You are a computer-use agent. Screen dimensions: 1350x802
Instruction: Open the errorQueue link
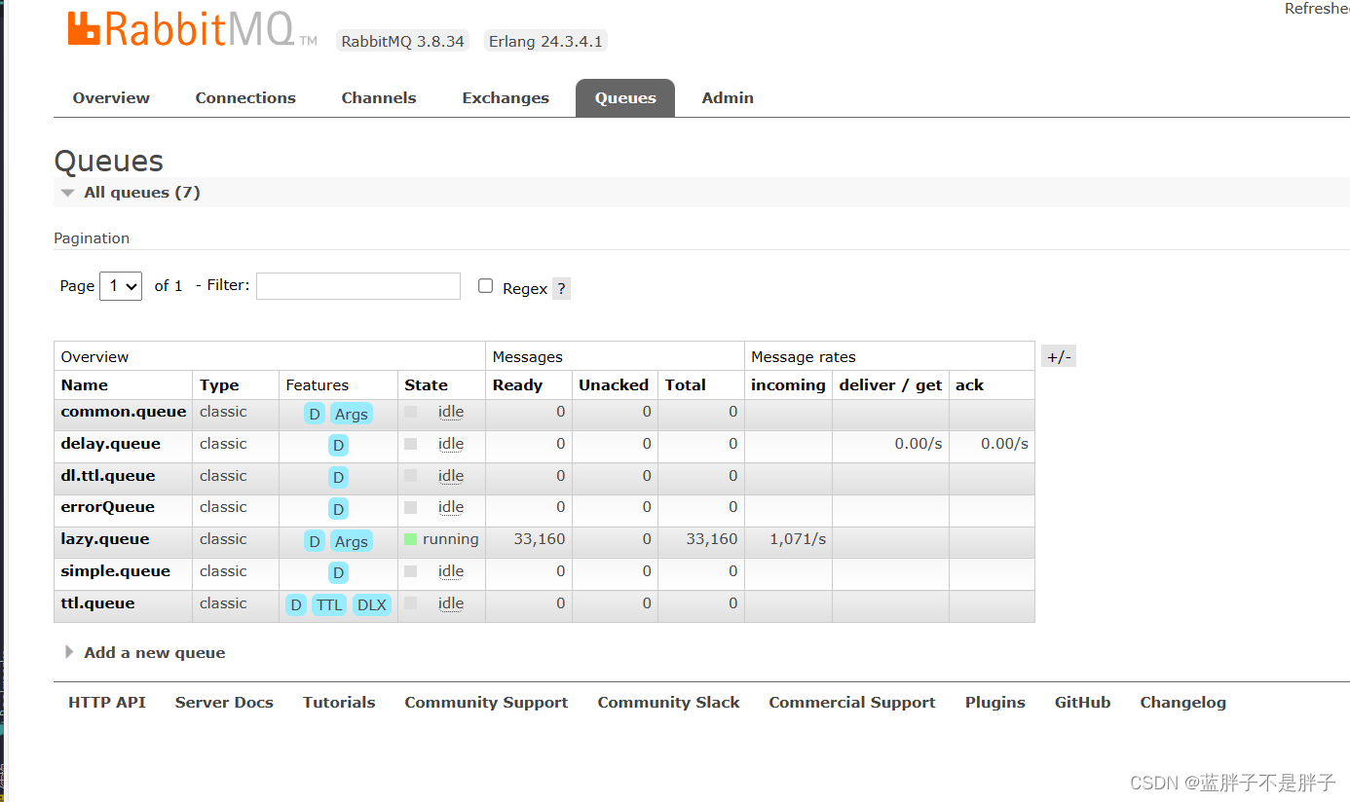click(107, 506)
